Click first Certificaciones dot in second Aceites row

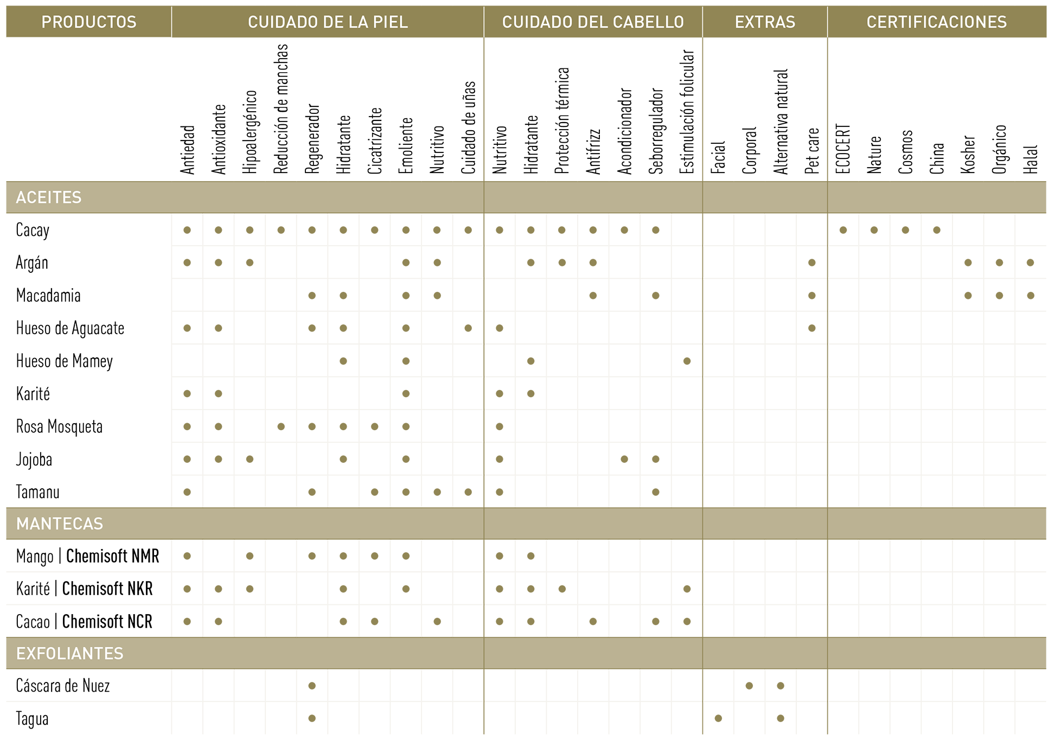(968, 263)
